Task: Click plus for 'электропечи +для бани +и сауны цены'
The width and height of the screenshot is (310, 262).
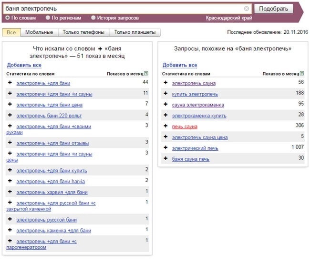Action: coord(10,154)
